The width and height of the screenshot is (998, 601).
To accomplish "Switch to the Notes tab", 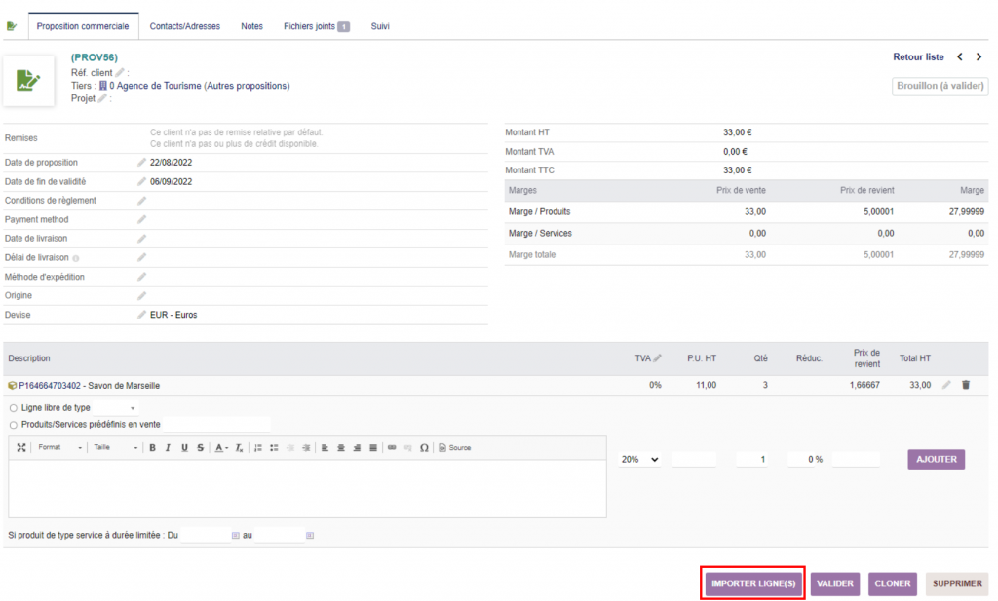I will coord(251,26).
